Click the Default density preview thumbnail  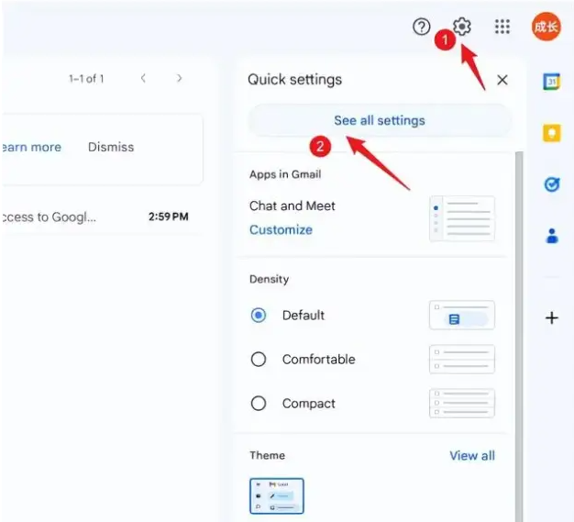tap(462, 315)
